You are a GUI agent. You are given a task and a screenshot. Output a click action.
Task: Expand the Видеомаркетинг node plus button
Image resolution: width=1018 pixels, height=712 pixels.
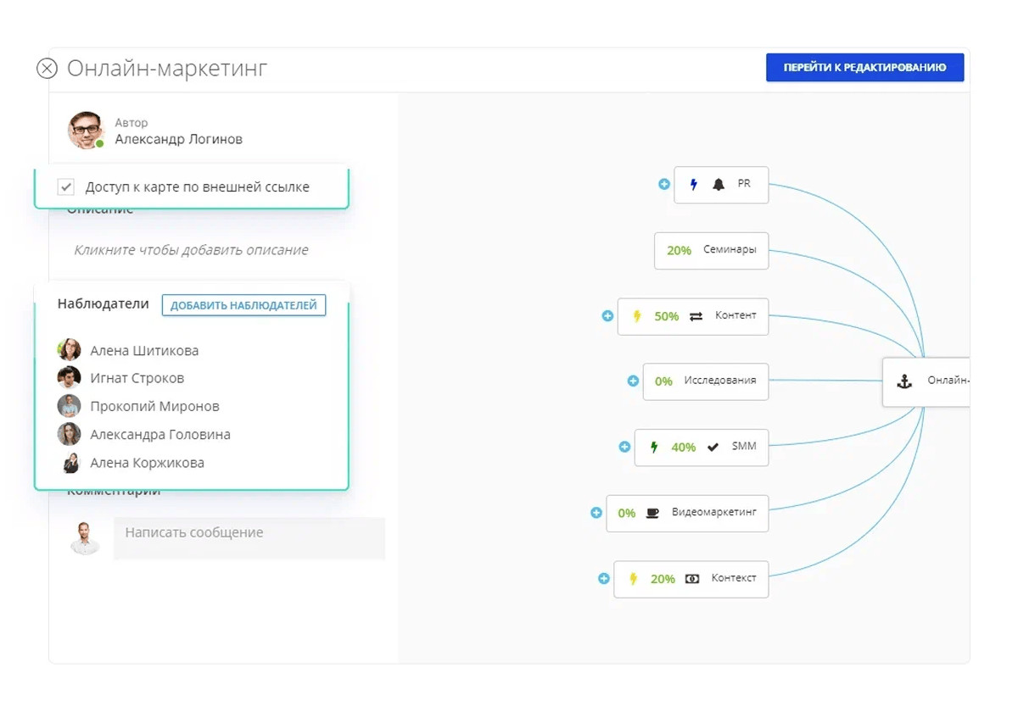596,513
